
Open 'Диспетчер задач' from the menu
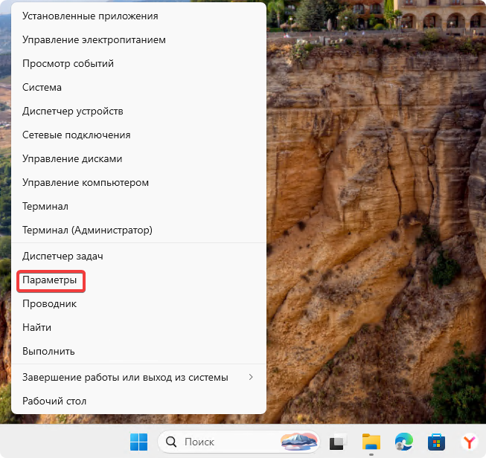(x=63, y=256)
